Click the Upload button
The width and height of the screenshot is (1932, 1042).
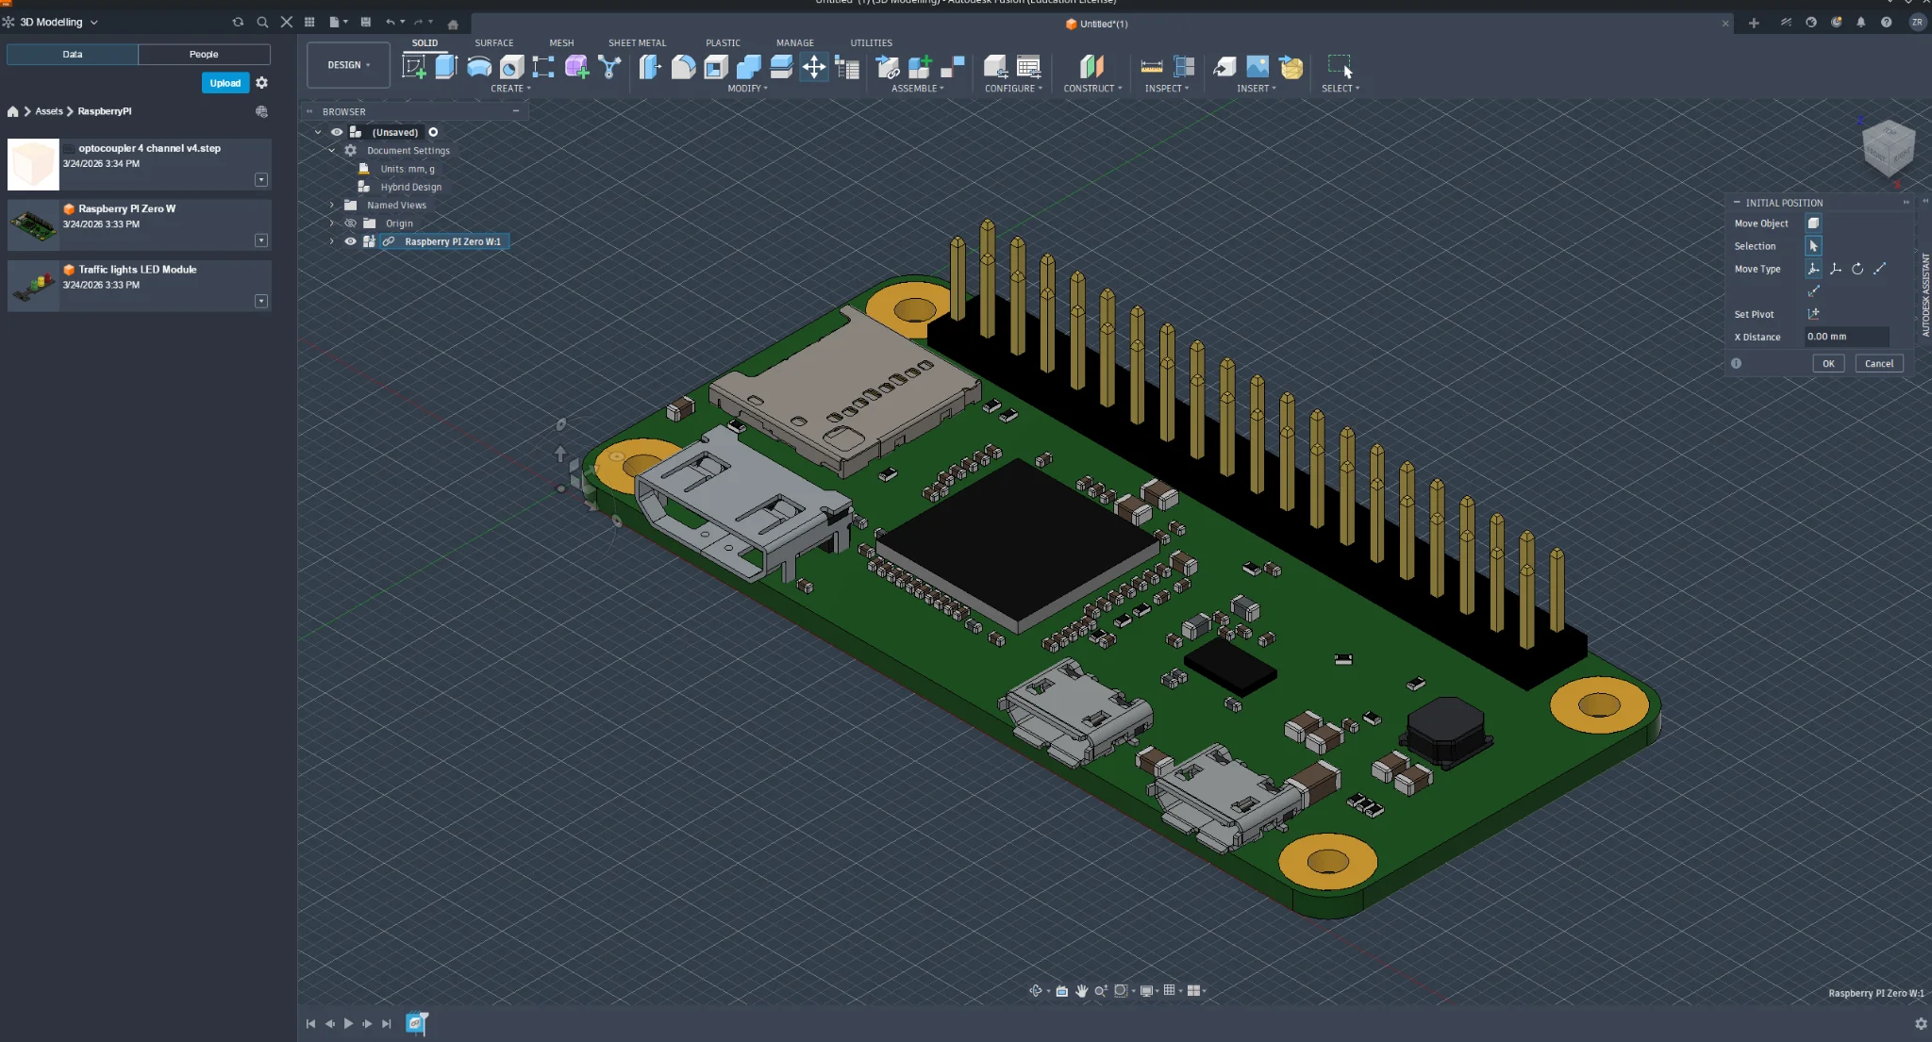pyautogui.click(x=225, y=83)
